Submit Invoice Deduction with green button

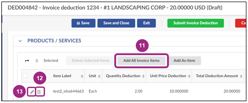point(196,23)
